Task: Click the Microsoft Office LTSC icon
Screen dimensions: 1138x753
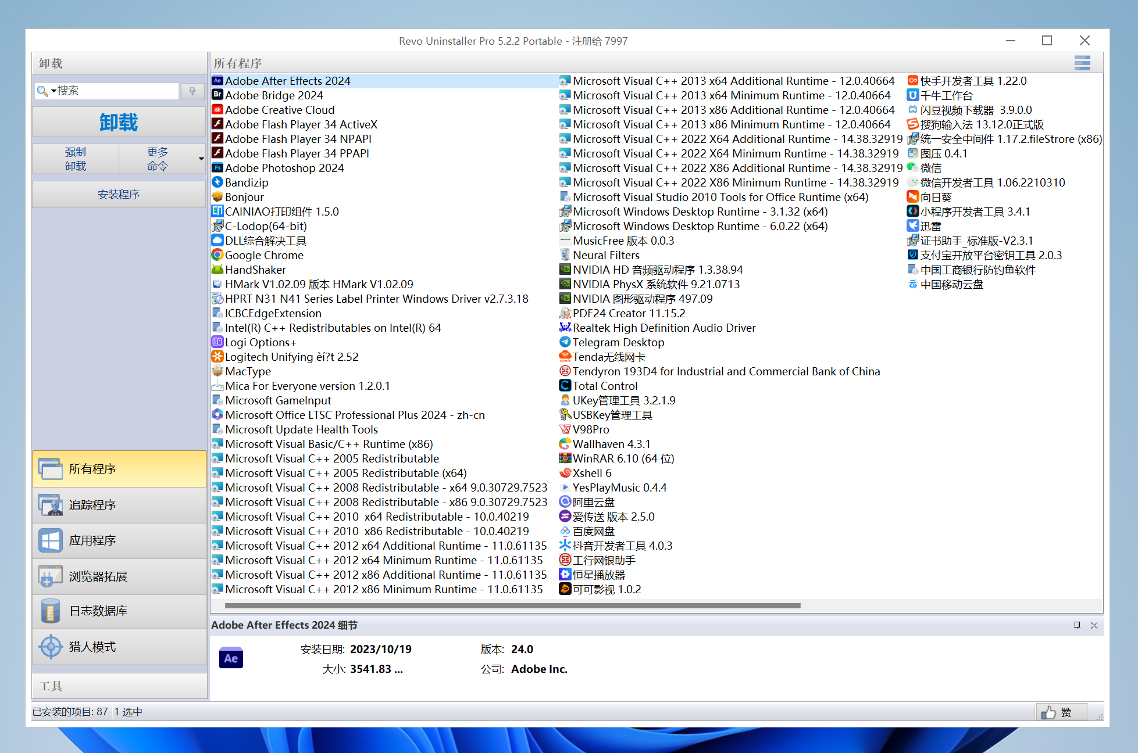Action: click(x=217, y=415)
